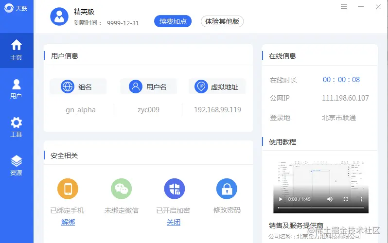
Task: Open the 工具 tools sidebar tab
Action: tap(17, 127)
